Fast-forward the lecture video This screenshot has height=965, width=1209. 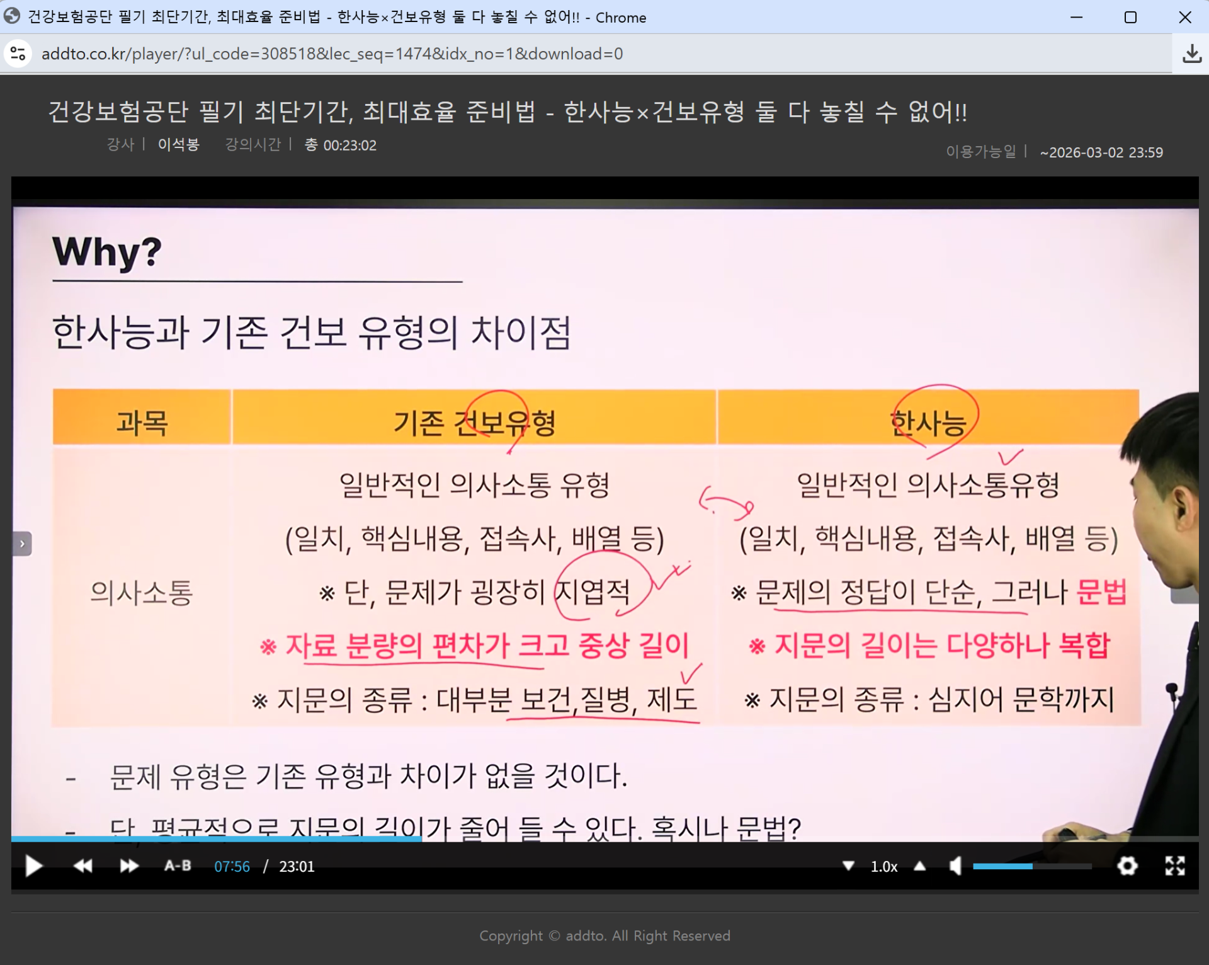129,866
